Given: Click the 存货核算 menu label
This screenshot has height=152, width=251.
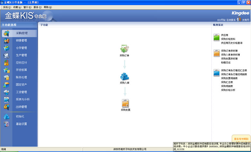Looking at the screenshot, I should 22,70.
